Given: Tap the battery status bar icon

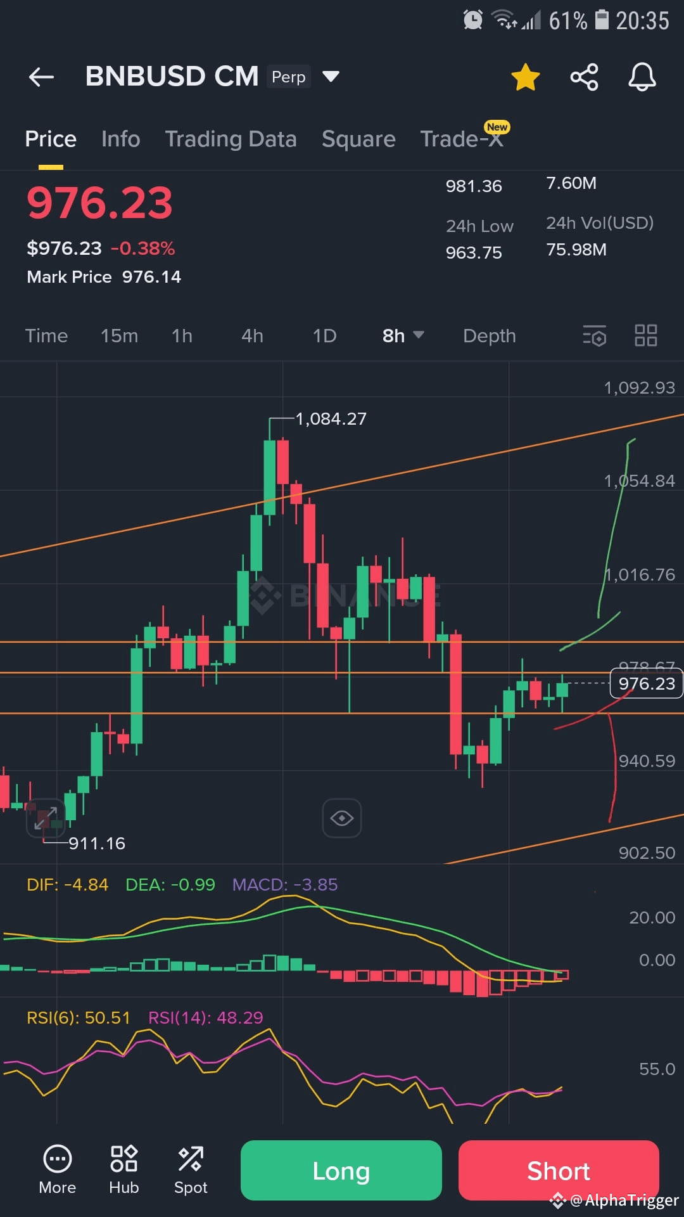Looking at the screenshot, I should pos(602,20).
